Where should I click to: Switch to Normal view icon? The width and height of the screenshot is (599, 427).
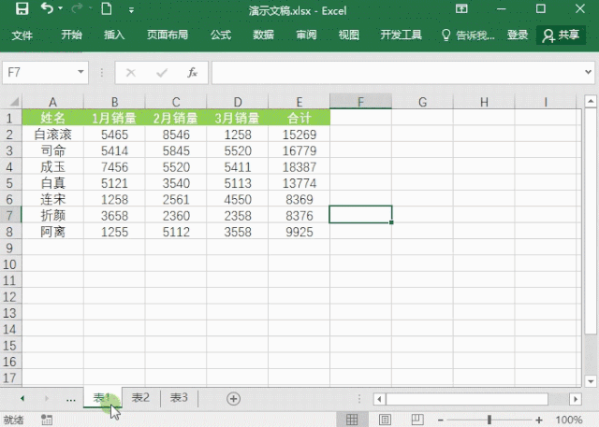[x=352, y=420]
